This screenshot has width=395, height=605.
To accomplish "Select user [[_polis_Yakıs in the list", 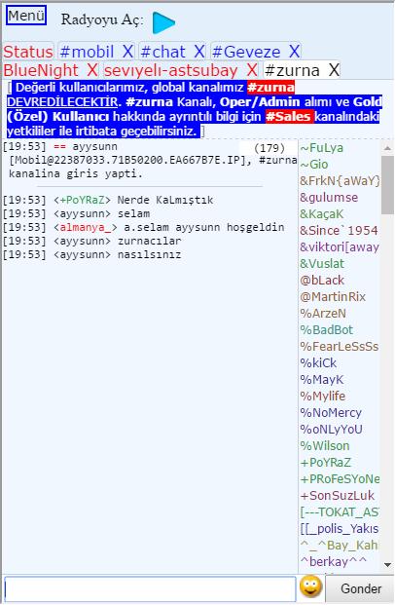I will 340,529.
